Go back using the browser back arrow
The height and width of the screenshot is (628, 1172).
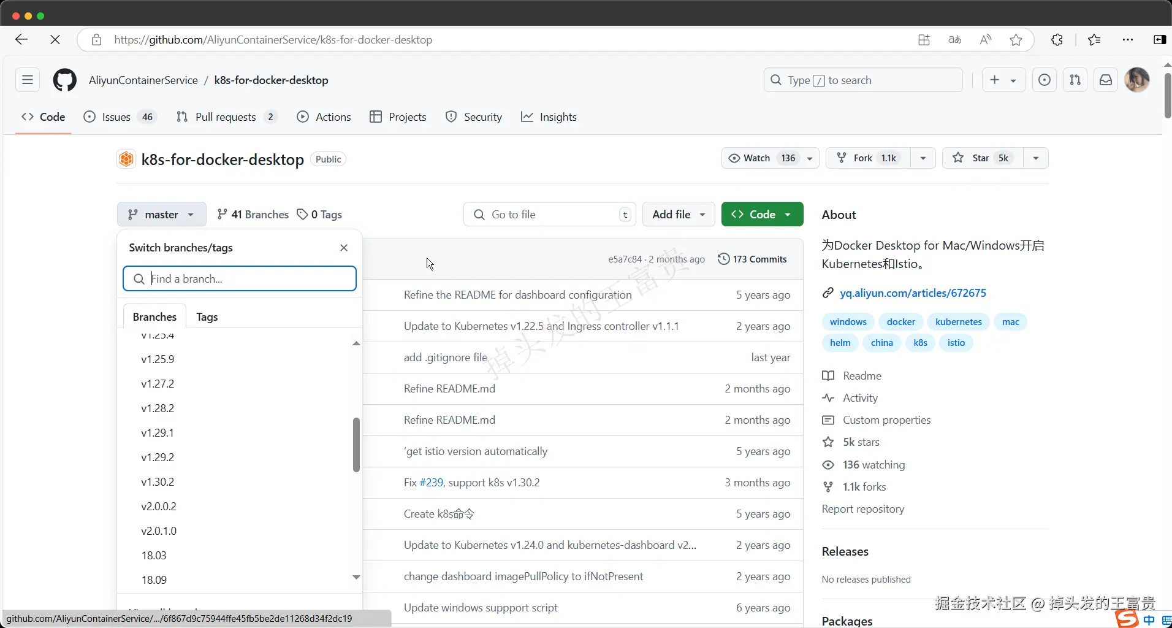point(21,40)
